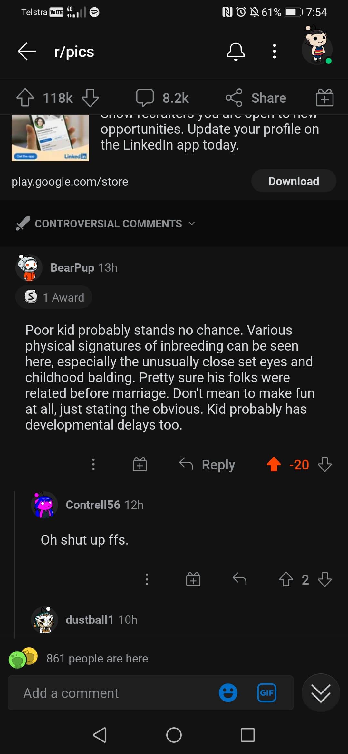Tap the Download button on LinkedIn ad

pos(294,181)
